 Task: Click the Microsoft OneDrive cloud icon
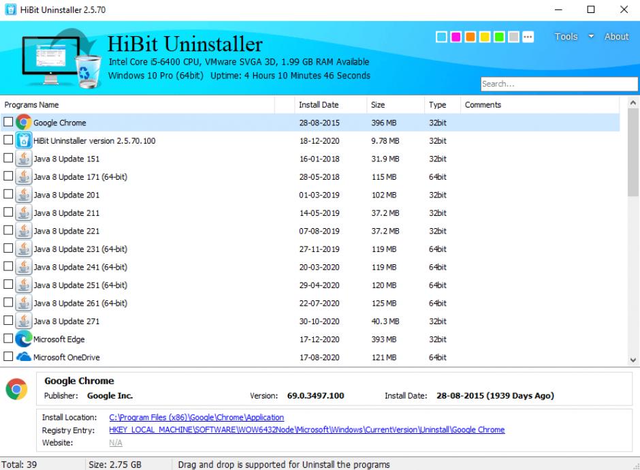[x=24, y=357]
